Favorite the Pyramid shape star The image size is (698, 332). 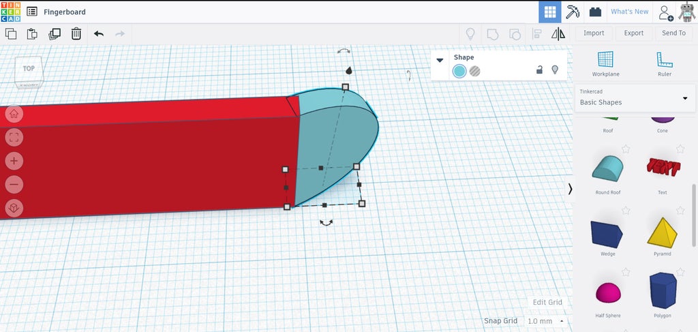680,210
